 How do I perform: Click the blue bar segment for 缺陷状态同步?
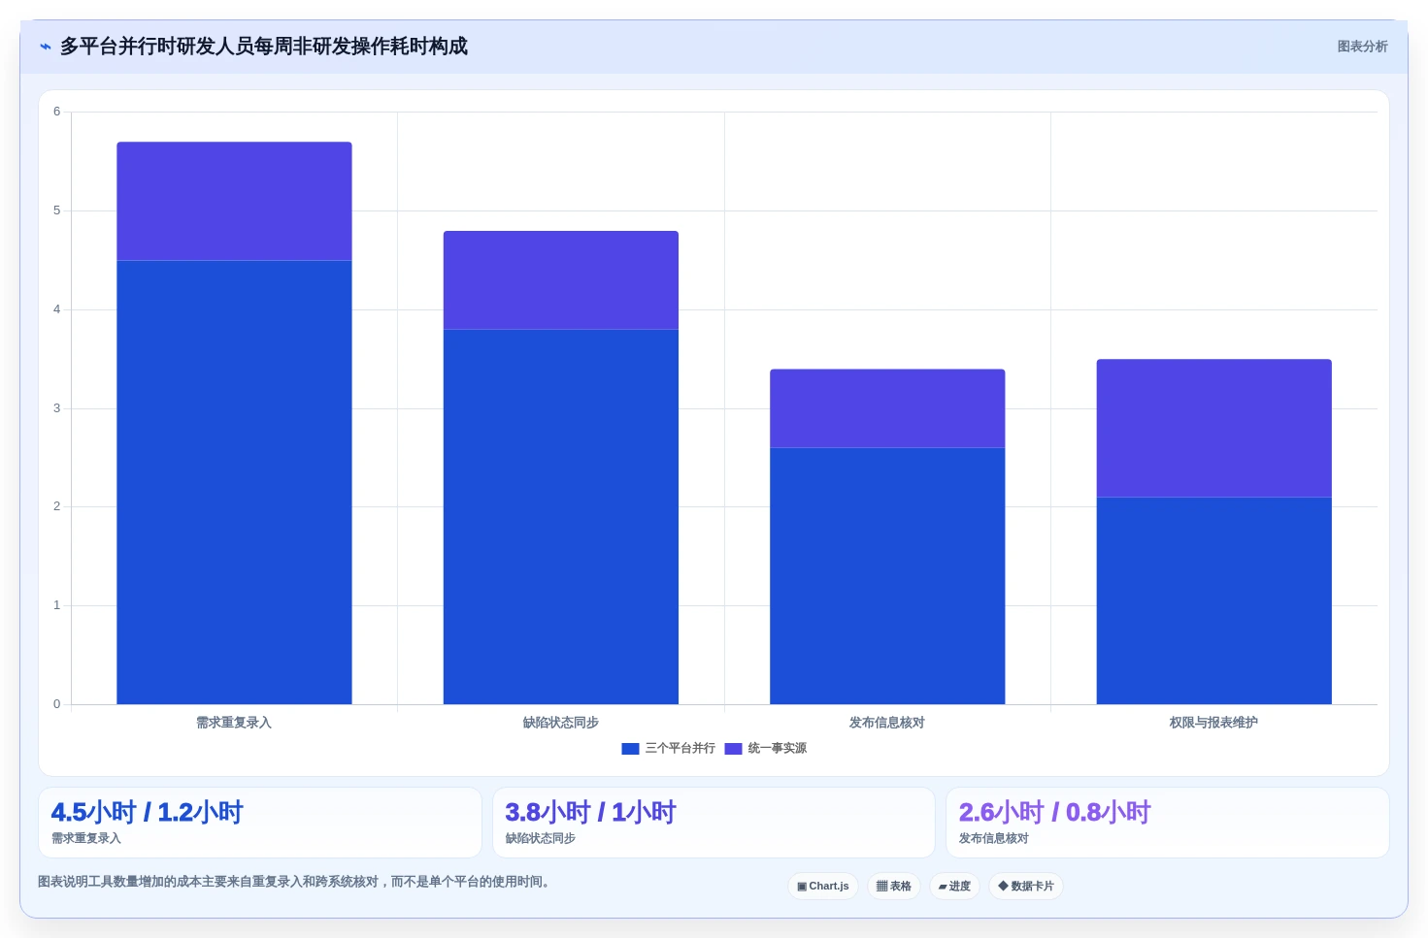(561, 517)
